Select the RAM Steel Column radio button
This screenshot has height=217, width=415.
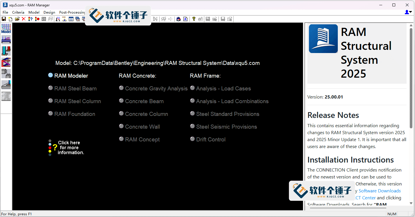(50, 101)
